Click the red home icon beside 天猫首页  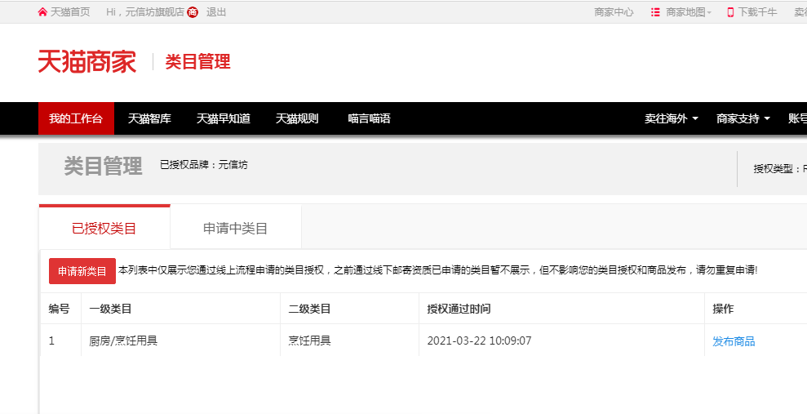pos(42,12)
